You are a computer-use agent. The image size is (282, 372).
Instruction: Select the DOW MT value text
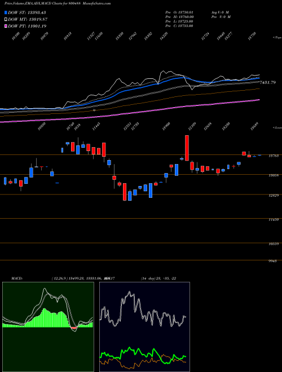[x=37, y=19]
